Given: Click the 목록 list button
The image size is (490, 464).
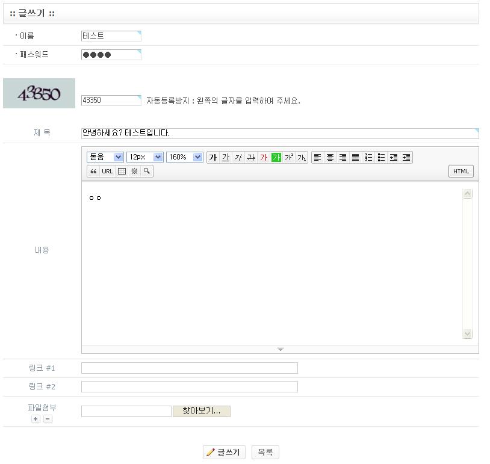Looking at the screenshot, I should click(x=265, y=453).
